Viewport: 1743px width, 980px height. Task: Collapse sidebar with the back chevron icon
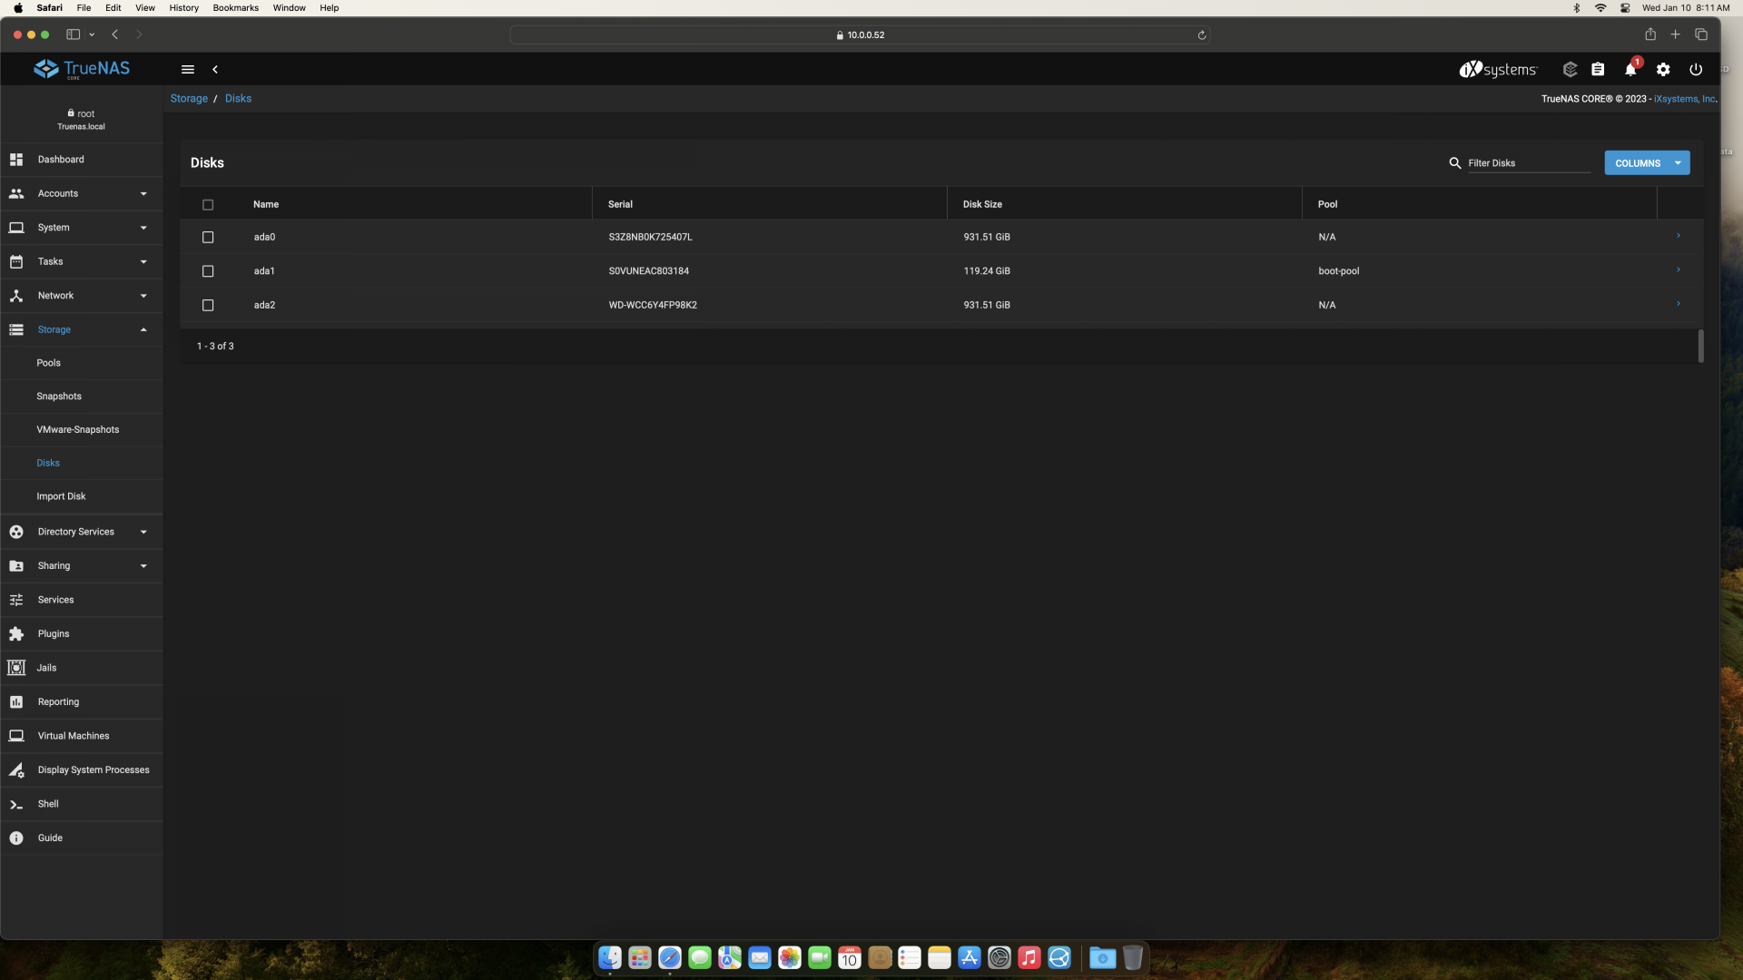pos(215,69)
